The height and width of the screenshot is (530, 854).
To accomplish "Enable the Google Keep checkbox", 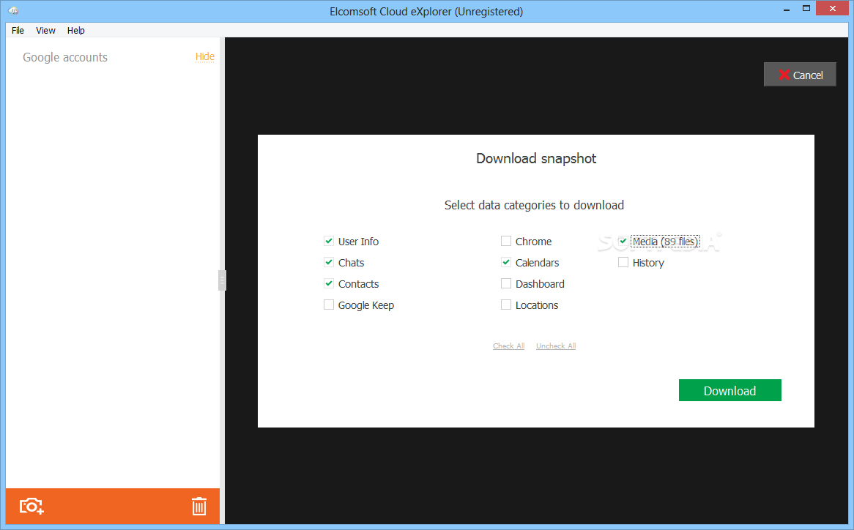I will point(329,305).
